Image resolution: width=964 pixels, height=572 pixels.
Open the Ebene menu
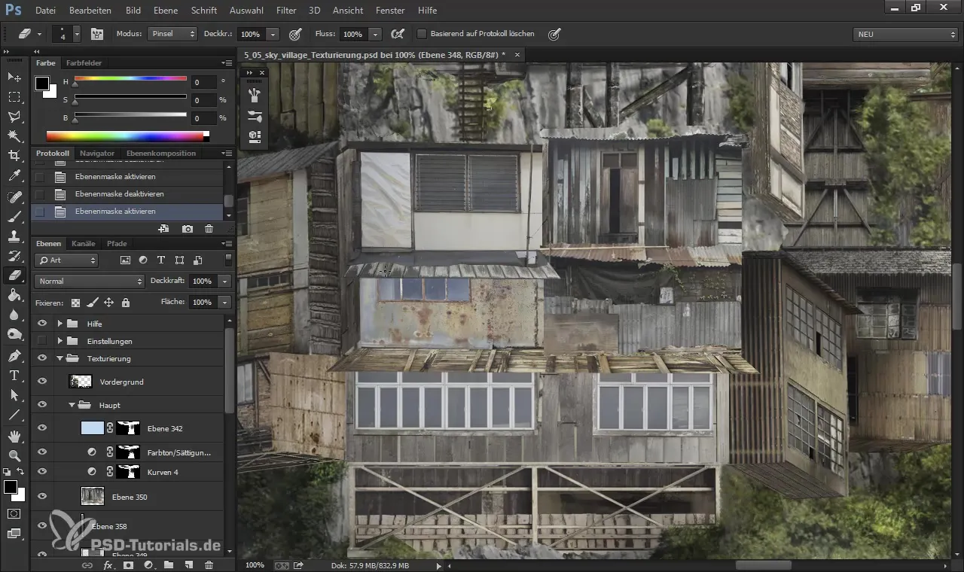pos(166,11)
